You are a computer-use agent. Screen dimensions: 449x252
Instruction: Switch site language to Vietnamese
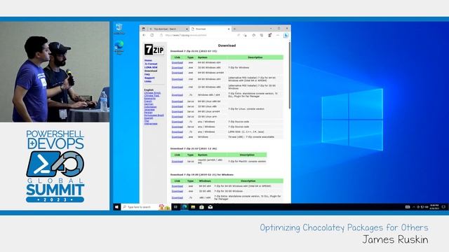click(151, 124)
